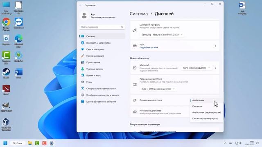
Task: Click the multiple displays icon
Action: 135,112
